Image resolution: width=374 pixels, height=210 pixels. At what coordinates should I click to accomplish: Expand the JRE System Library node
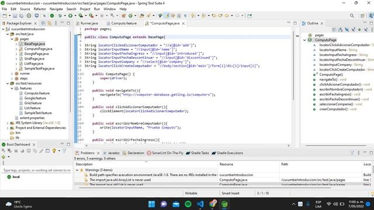tap(8, 123)
